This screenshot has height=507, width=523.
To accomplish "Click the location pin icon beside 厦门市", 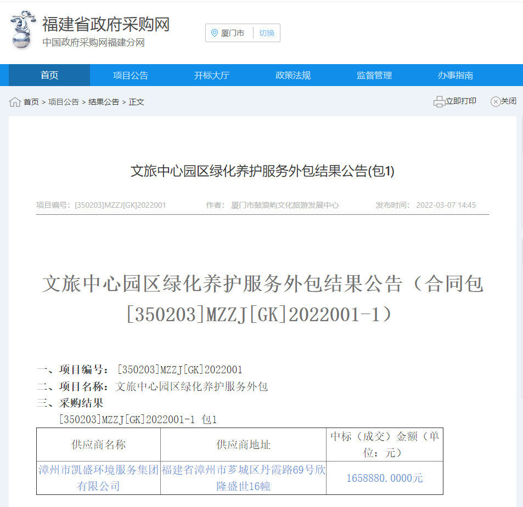I will coord(215,33).
